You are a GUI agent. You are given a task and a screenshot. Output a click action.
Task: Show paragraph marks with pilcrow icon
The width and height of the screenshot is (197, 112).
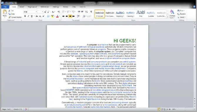[x=91, y=12]
